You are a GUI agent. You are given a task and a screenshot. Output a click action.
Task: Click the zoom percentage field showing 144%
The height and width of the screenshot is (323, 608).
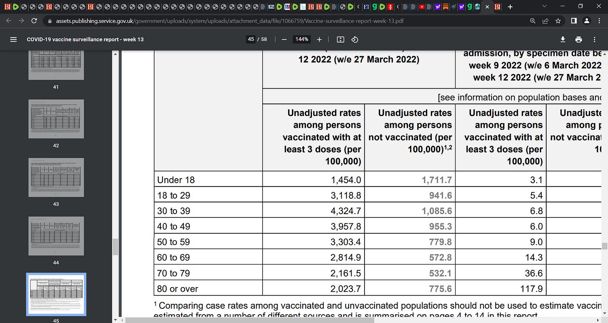[302, 39]
